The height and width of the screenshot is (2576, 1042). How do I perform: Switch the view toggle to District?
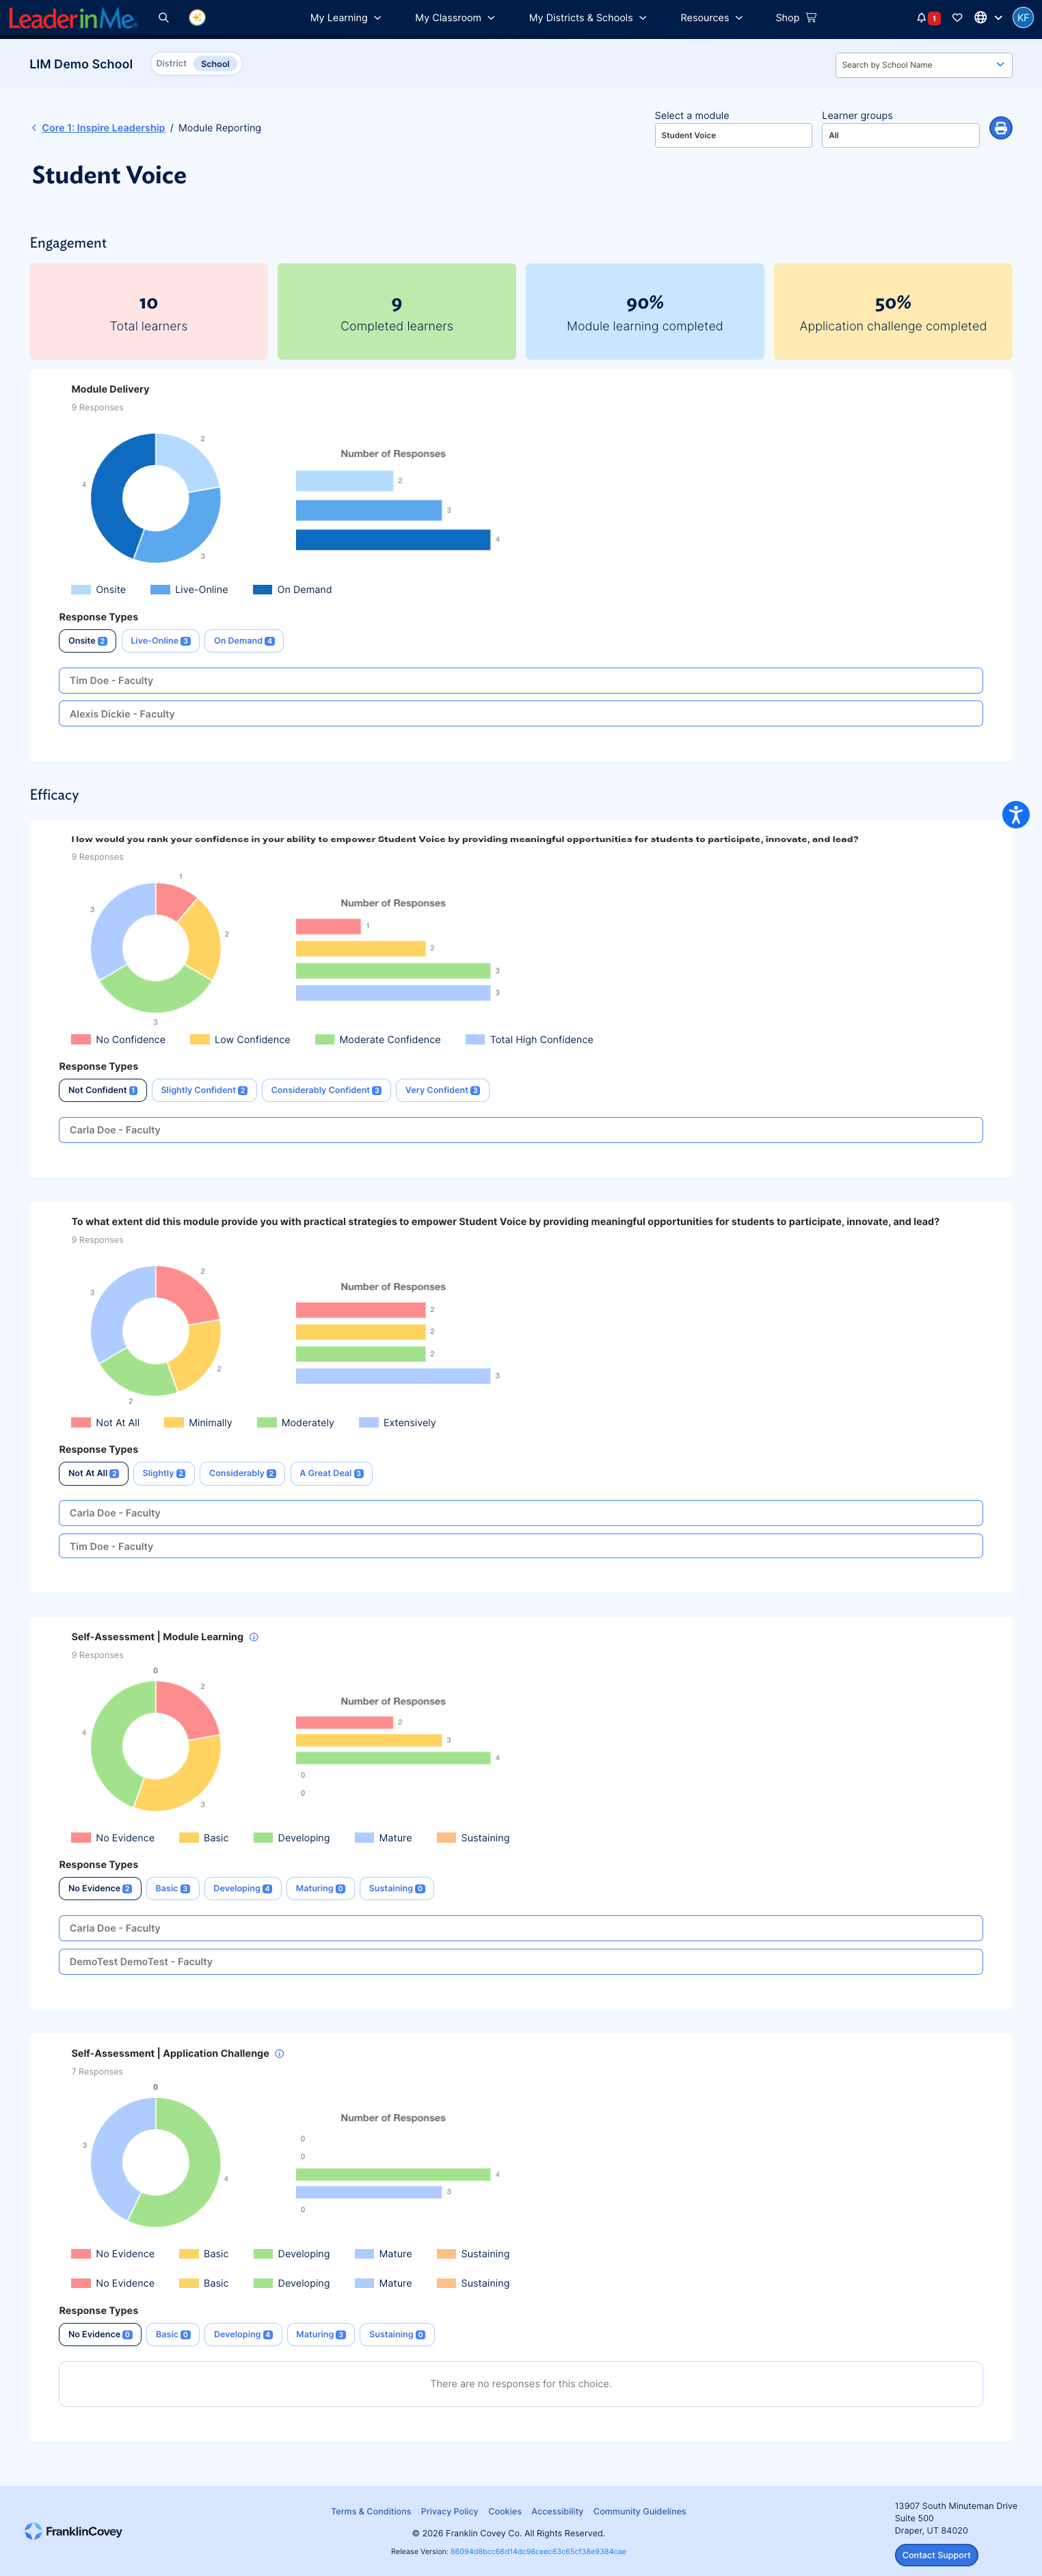(x=171, y=63)
